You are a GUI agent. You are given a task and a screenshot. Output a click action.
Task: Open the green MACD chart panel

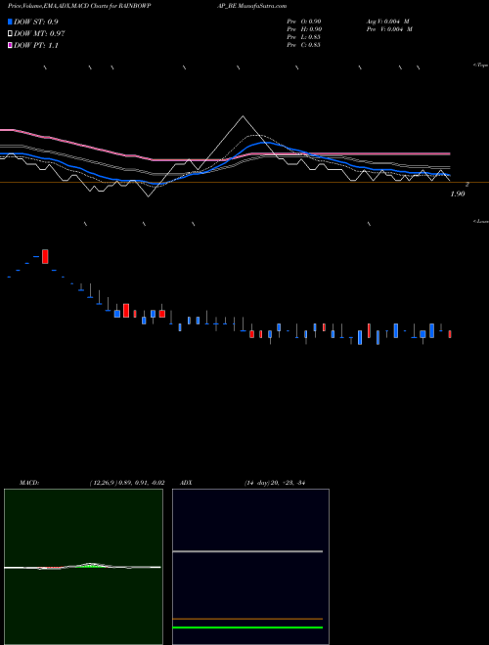[83, 567]
